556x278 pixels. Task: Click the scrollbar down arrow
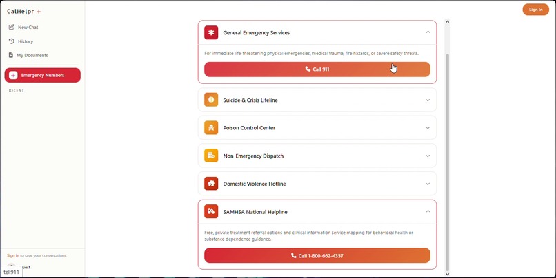tap(447, 274)
